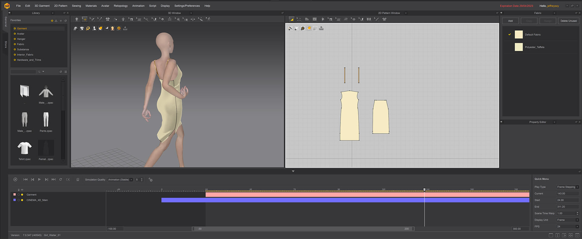Click the Delete Unused button
This screenshot has width=582, height=239.
(x=568, y=21)
